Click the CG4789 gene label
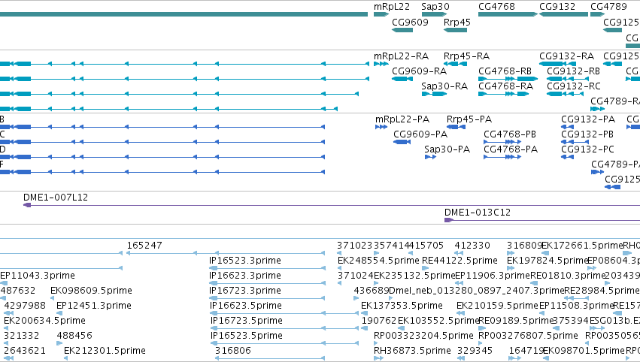The height and width of the screenshot is (362, 640). coord(608,7)
